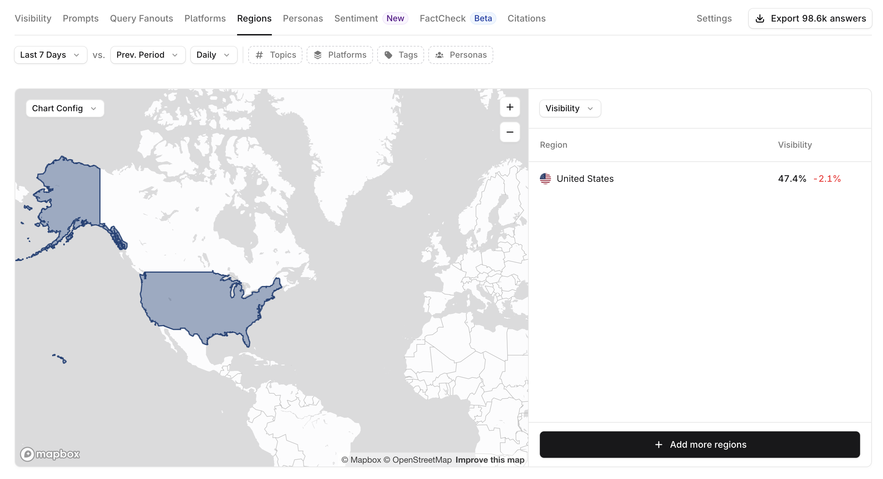
Task: Add a Platforms filter
Action: pos(340,55)
